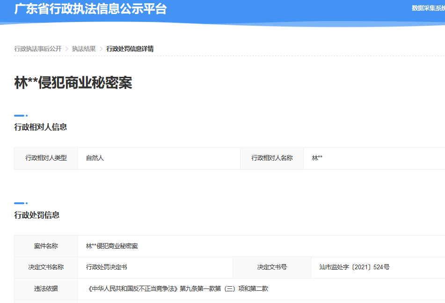Click the breadcrumb chevron after 执法结果

point(101,49)
